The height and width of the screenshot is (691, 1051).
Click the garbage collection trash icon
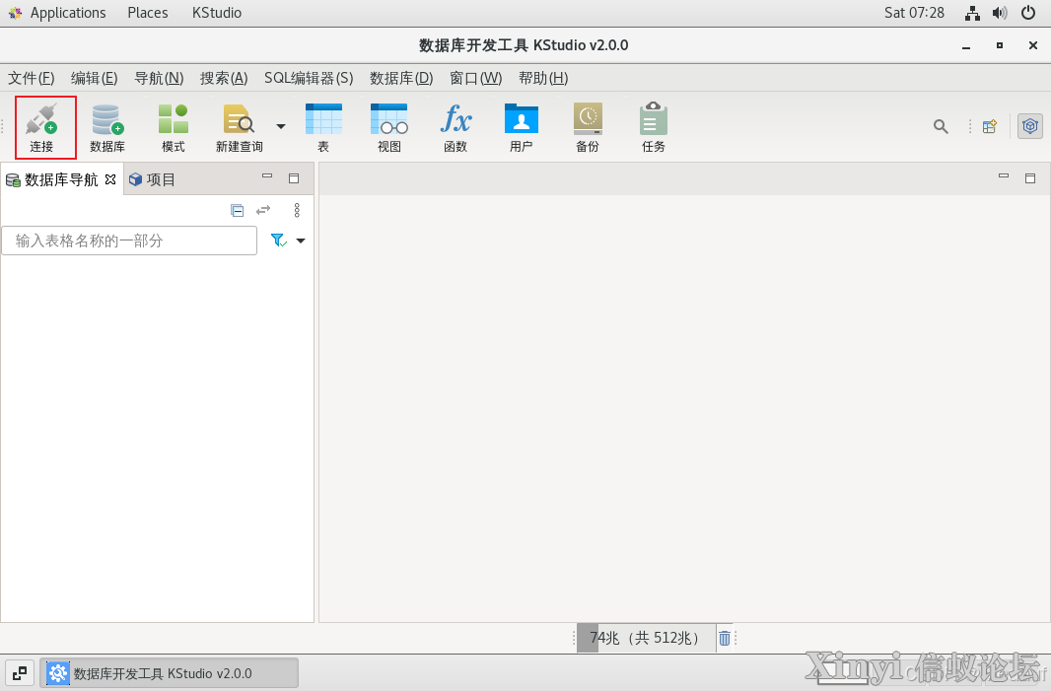click(x=725, y=638)
